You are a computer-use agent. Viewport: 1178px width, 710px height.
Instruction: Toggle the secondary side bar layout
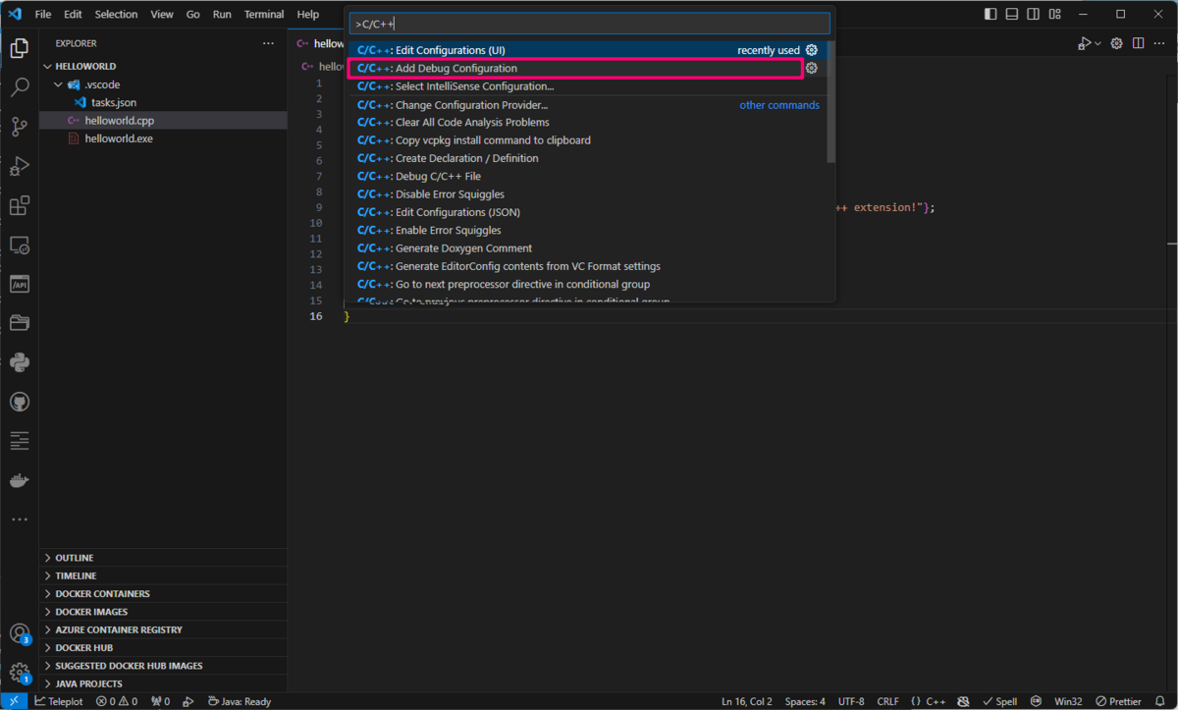pyautogui.click(x=1033, y=15)
